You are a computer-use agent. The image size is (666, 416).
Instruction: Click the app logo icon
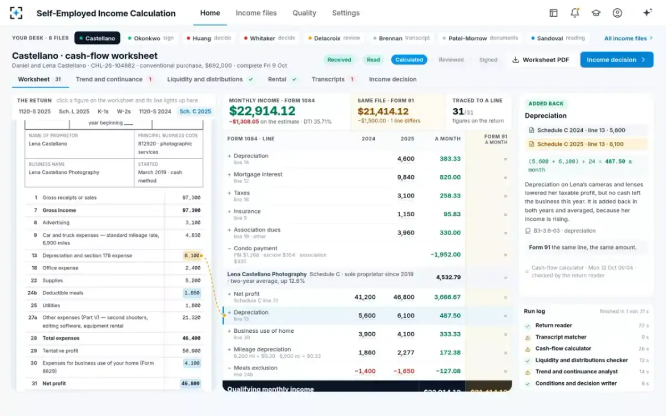pos(16,13)
